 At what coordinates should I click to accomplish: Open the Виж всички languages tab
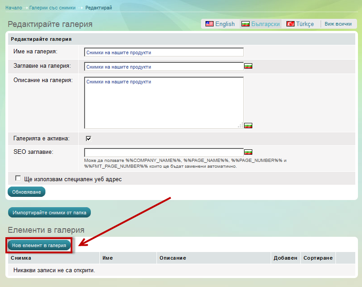pyautogui.click(x=338, y=24)
